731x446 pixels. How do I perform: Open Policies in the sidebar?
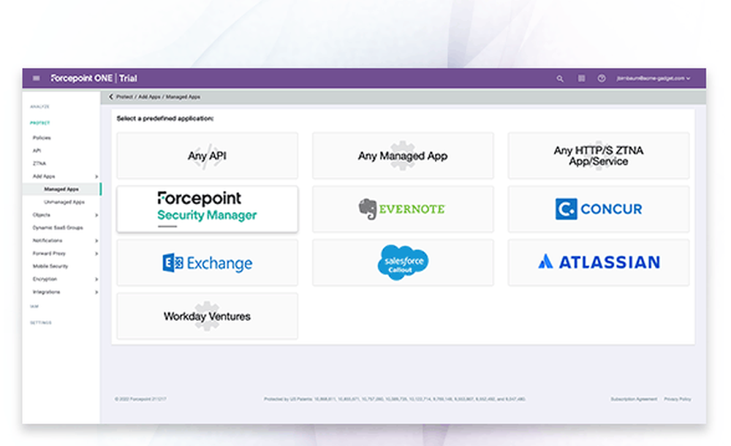(x=42, y=137)
